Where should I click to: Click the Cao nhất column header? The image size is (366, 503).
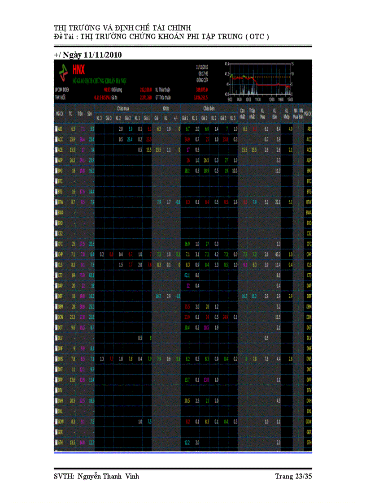point(243,113)
